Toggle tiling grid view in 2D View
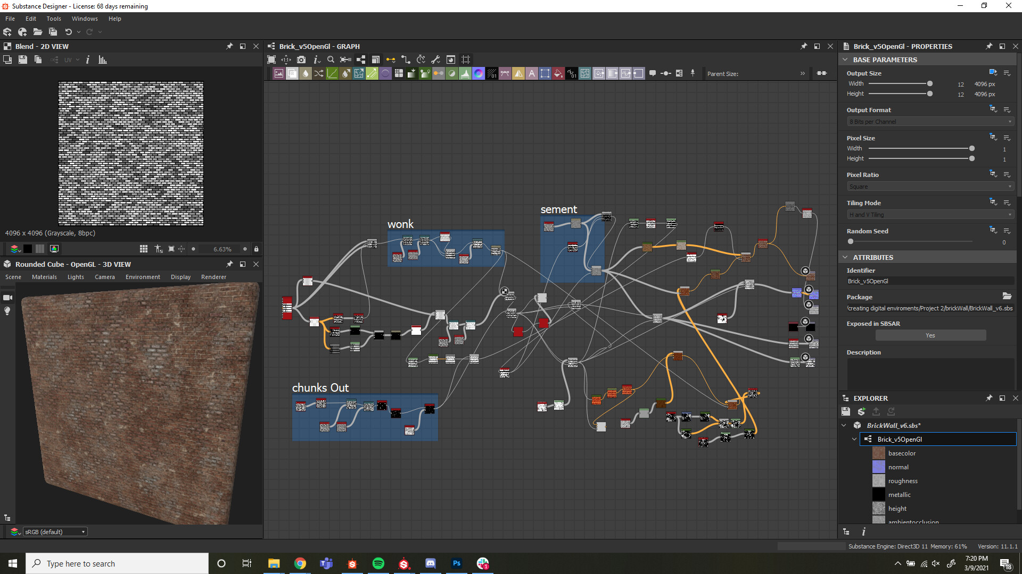The width and height of the screenshot is (1022, 574). click(144, 249)
